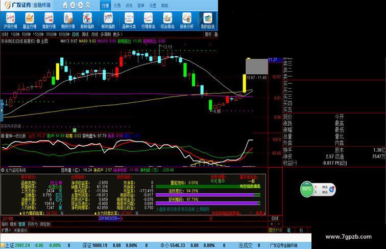Go forward with the right arrow icon
The image size is (386, 249).
coord(80,5)
